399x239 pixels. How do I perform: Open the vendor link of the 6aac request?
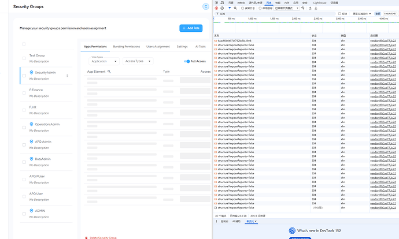383,40
